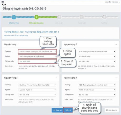Open Trường dropdown in Nguyện vọng 1
The image size is (121, 115).
(37, 52)
